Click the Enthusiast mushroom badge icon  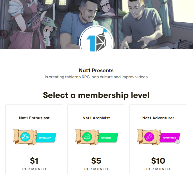25,137
